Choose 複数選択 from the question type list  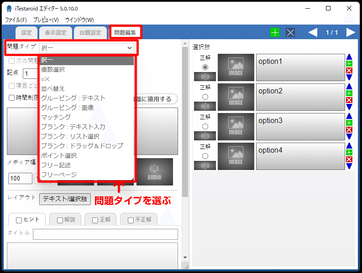coord(87,69)
